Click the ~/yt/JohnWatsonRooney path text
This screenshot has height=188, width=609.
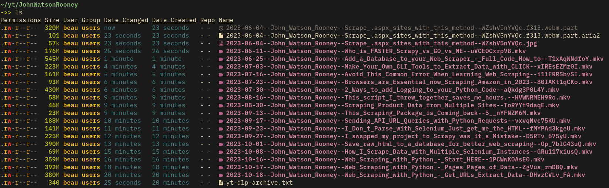39,5
